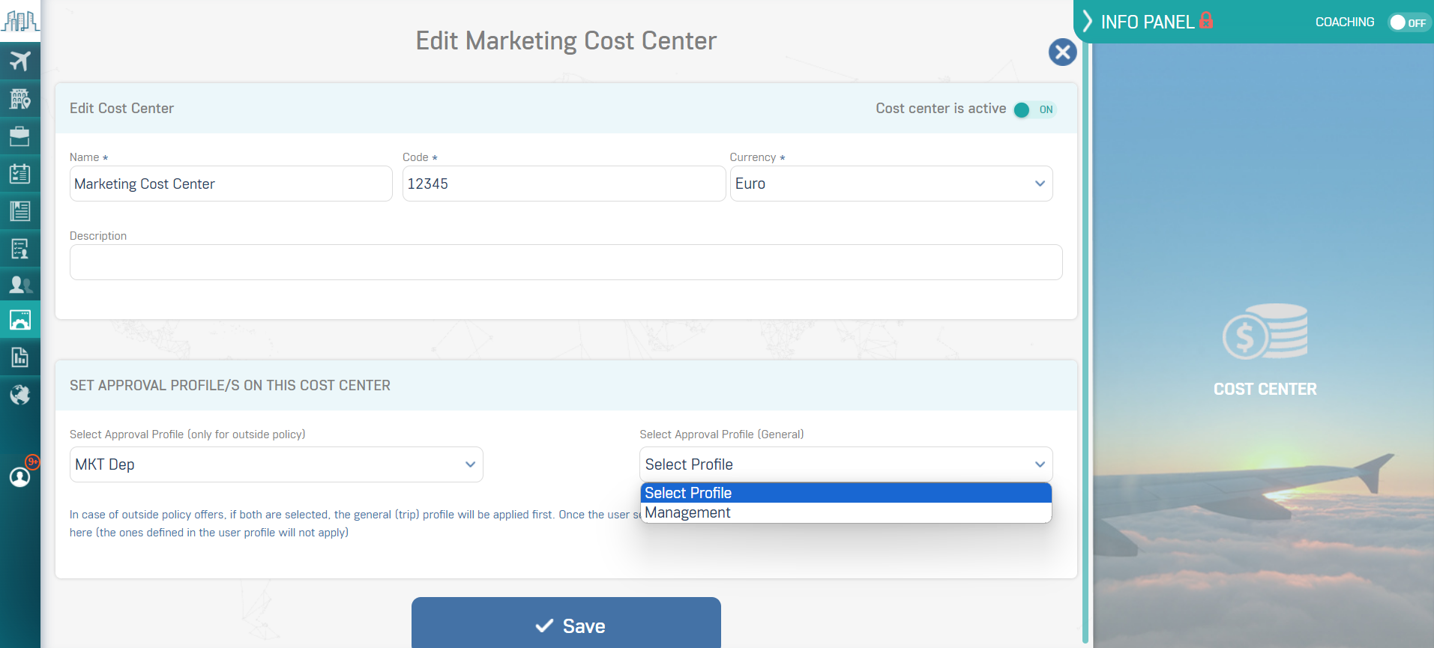The width and height of the screenshot is (1434, 648).
Task: Choose Management from the profile list
Action: 846,513
